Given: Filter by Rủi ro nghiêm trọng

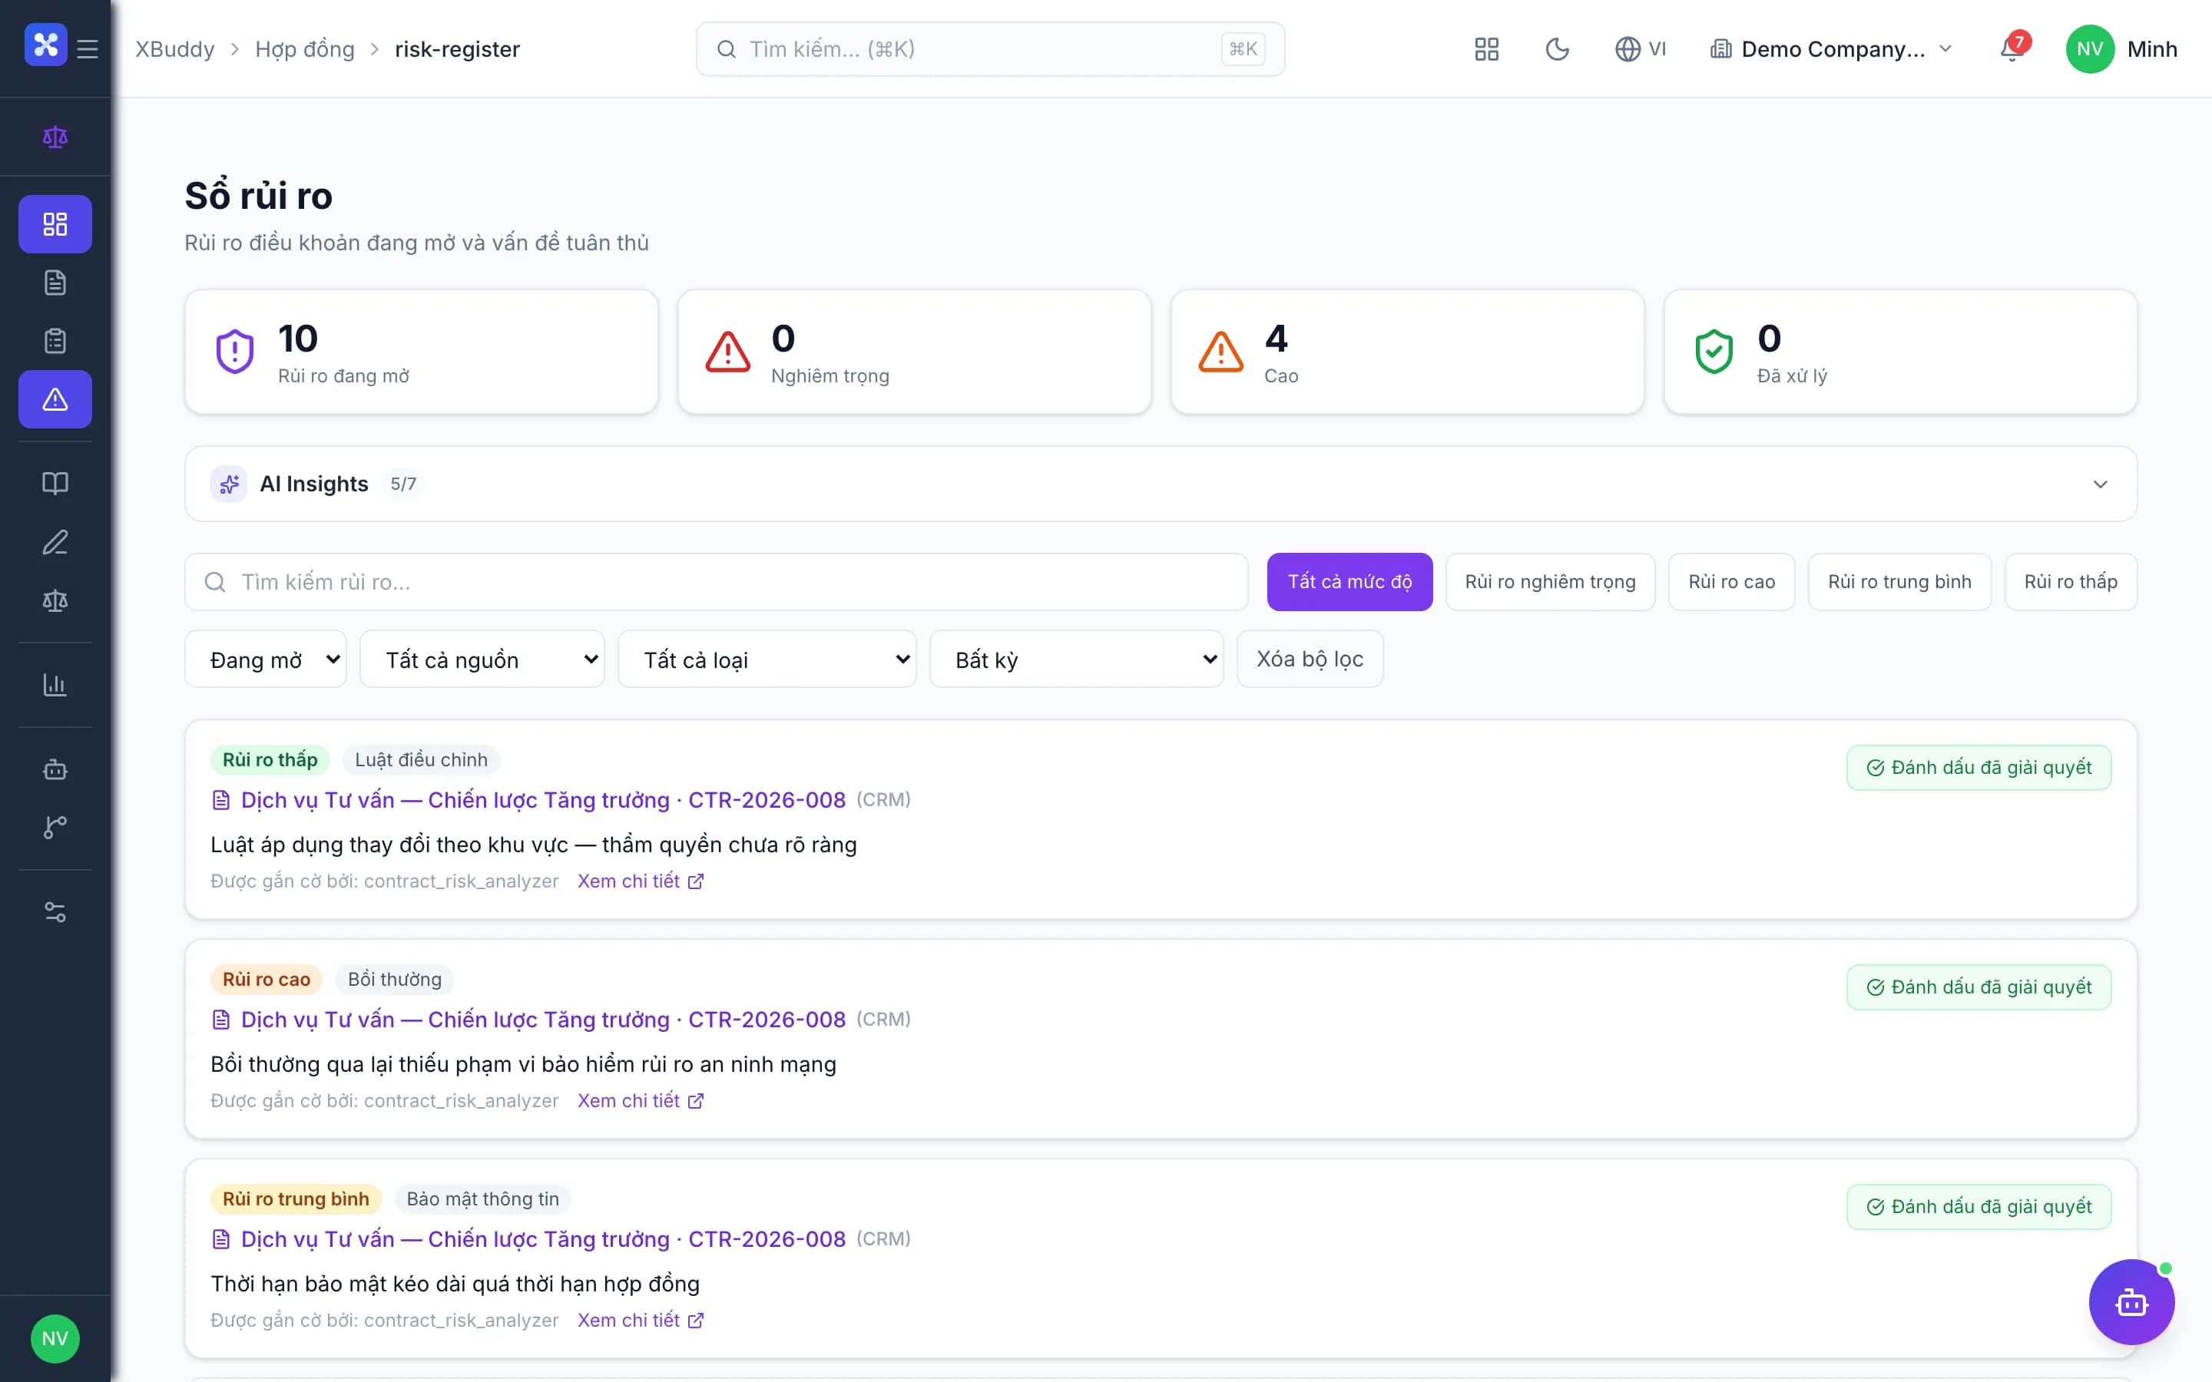Looking at the screenshot, I should [1550, 582].
